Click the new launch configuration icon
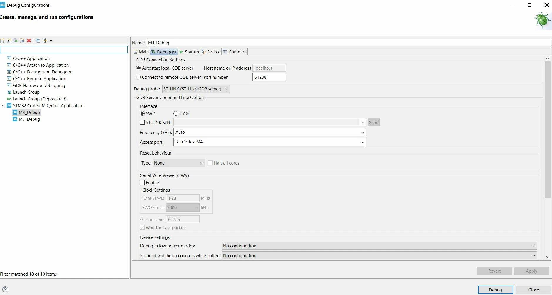Viewport: 552px width, 295px height. [2, 41]
